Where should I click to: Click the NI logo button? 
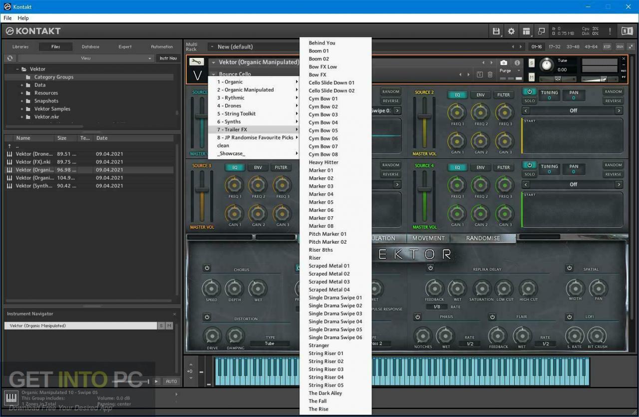click(x=627, y=31)
